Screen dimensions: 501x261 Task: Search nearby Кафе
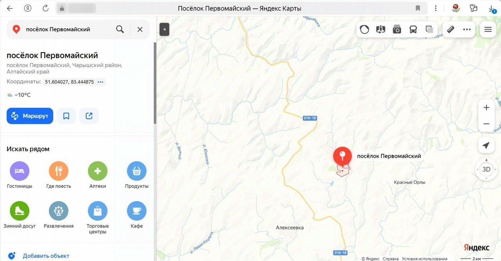pos(137,215)
